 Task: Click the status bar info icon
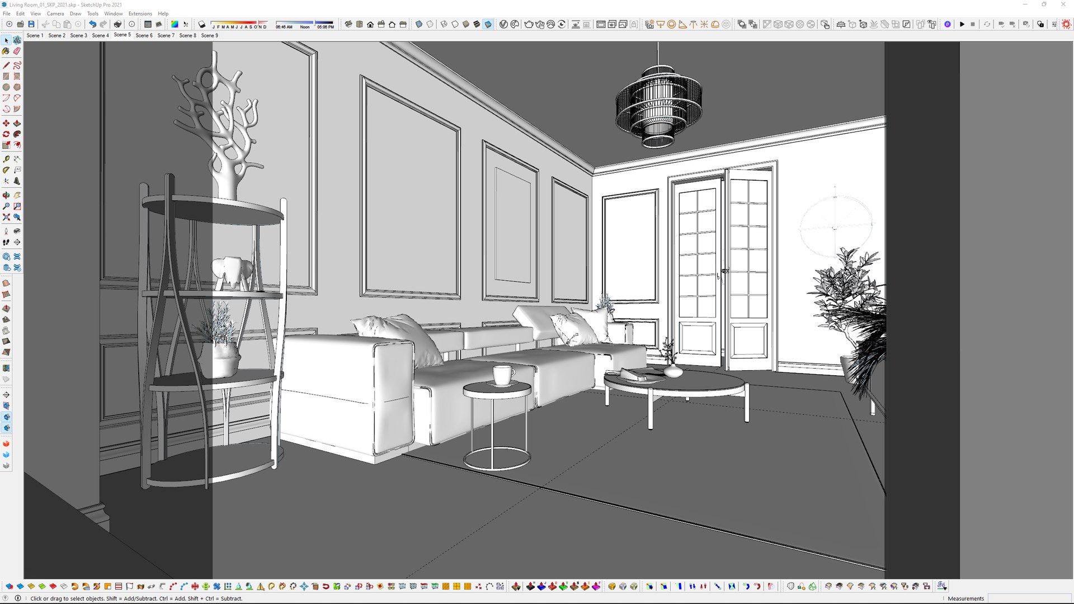click(17, 598)
